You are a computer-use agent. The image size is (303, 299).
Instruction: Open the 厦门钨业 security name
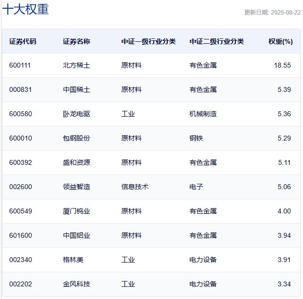coord(76,211)
